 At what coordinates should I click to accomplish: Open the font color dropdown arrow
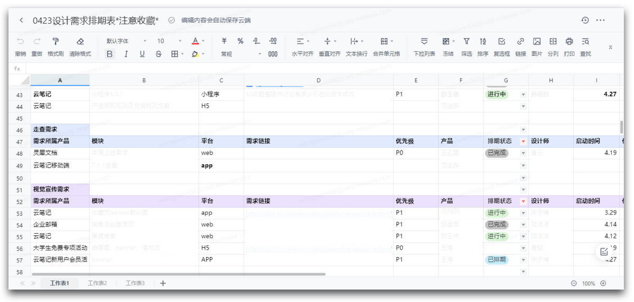[203, 41]
